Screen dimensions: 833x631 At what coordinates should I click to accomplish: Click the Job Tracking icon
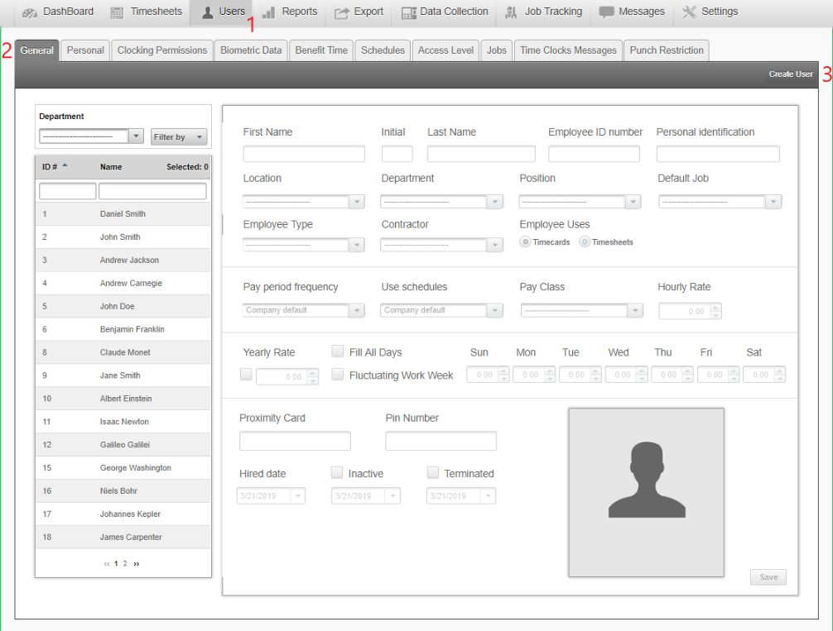(511, 12)
